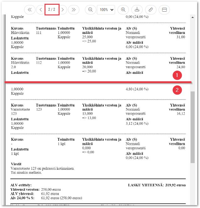Click the LASKU YHTEENSÄ 319,92 euroa total
Screen dimensions: 200x208
157,185
